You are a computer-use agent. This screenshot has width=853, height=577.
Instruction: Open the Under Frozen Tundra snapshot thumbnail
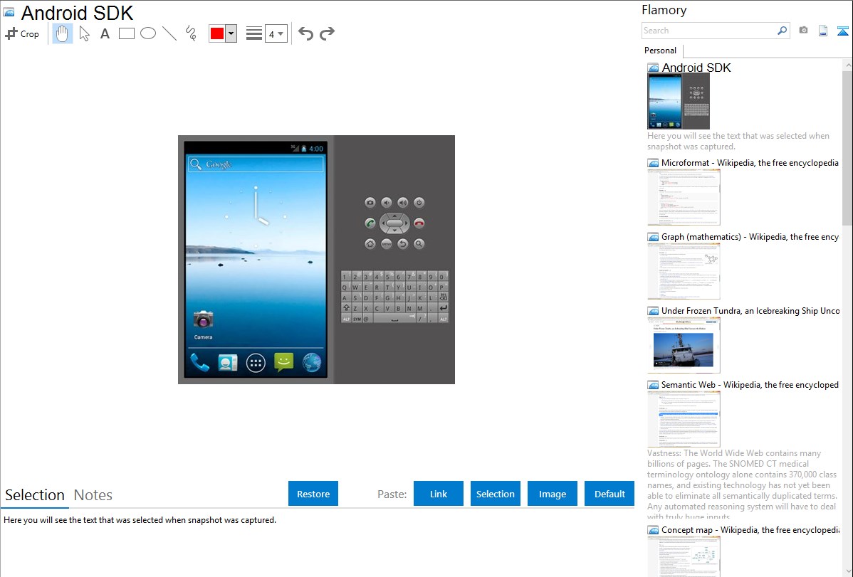pos(684,345)
